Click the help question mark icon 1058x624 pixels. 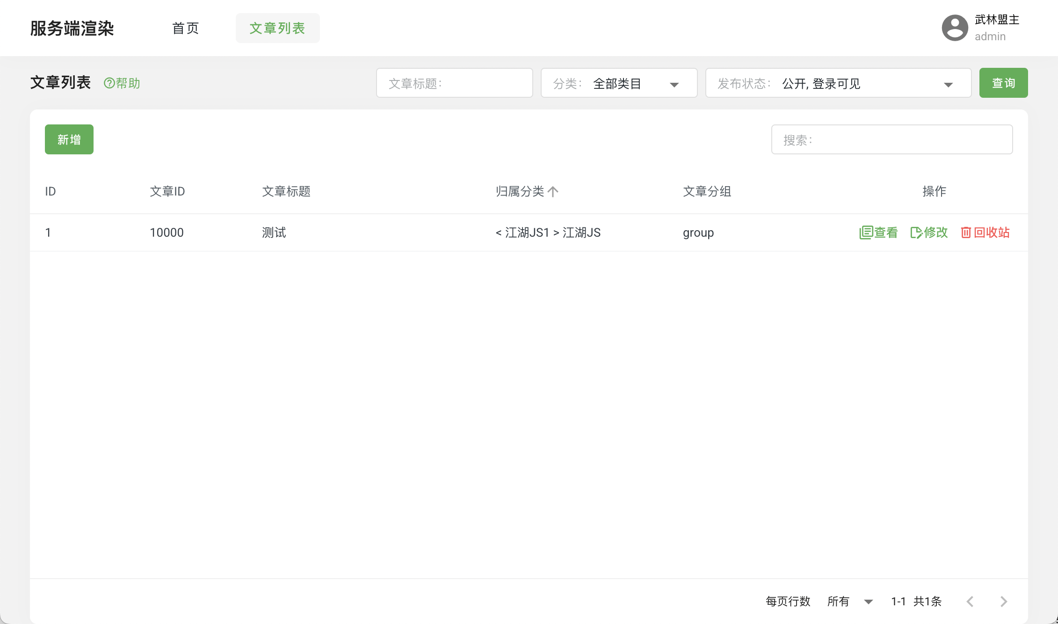(109, 83)
